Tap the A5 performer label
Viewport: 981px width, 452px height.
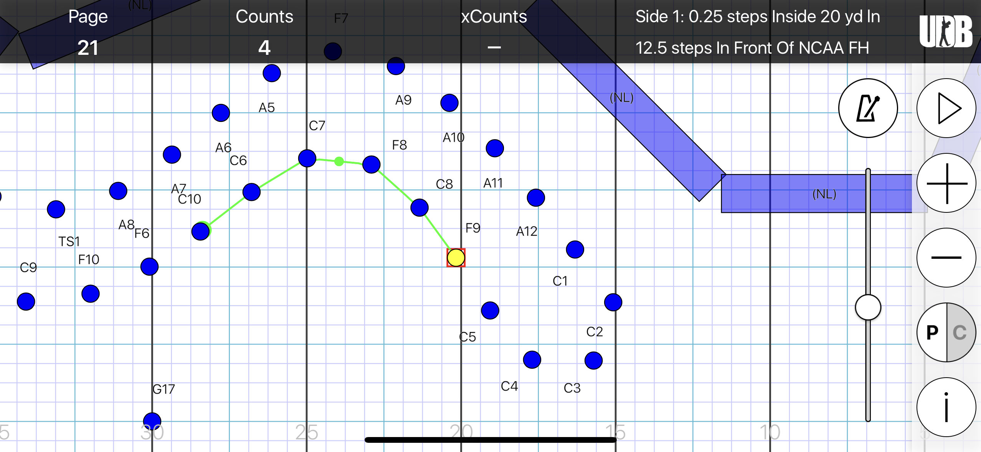point(267,108)
